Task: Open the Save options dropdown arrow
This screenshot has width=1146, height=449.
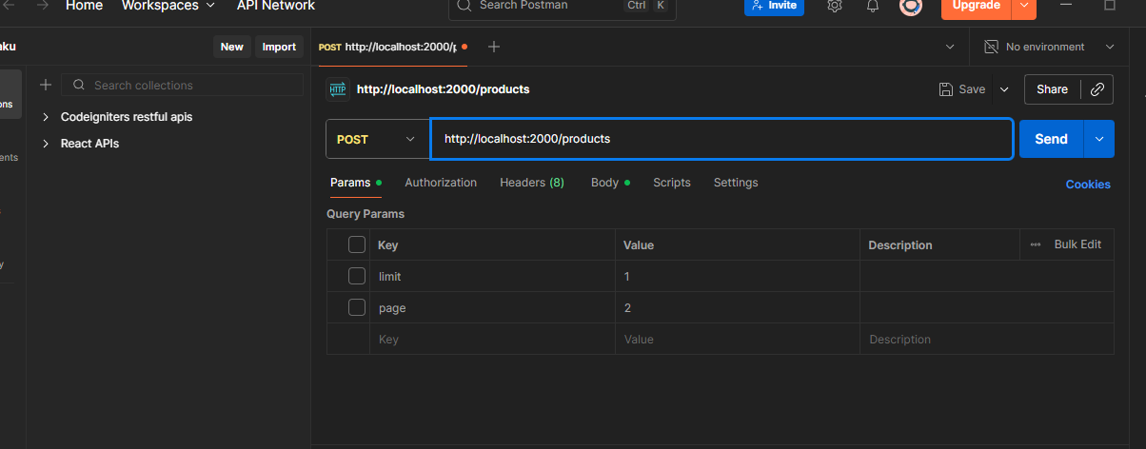Action: pos(1004,89)
